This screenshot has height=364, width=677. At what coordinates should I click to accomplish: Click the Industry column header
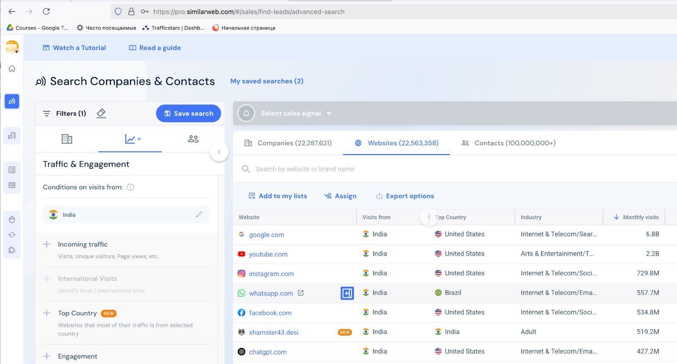531,217
